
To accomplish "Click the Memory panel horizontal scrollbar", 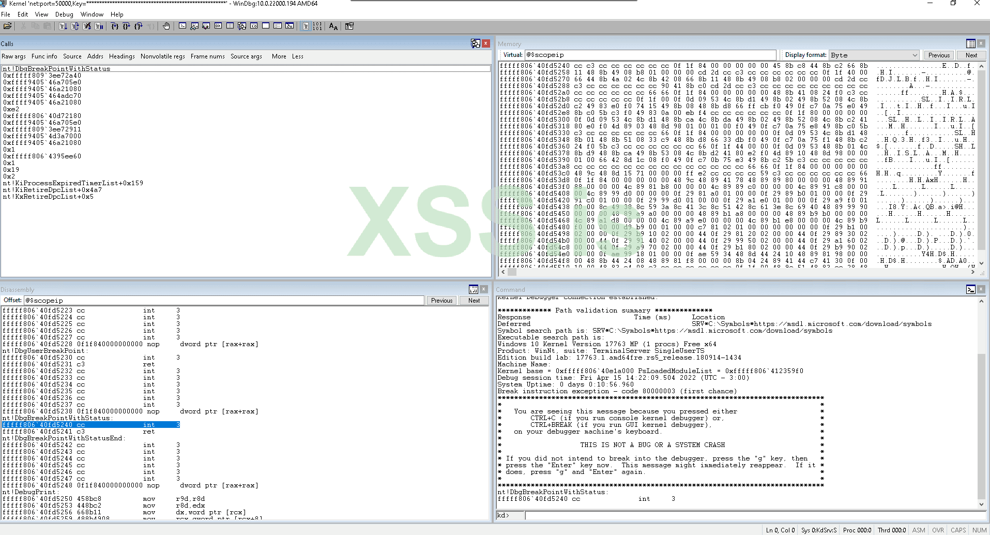I will pyautogui.click(x=738, y=272).
